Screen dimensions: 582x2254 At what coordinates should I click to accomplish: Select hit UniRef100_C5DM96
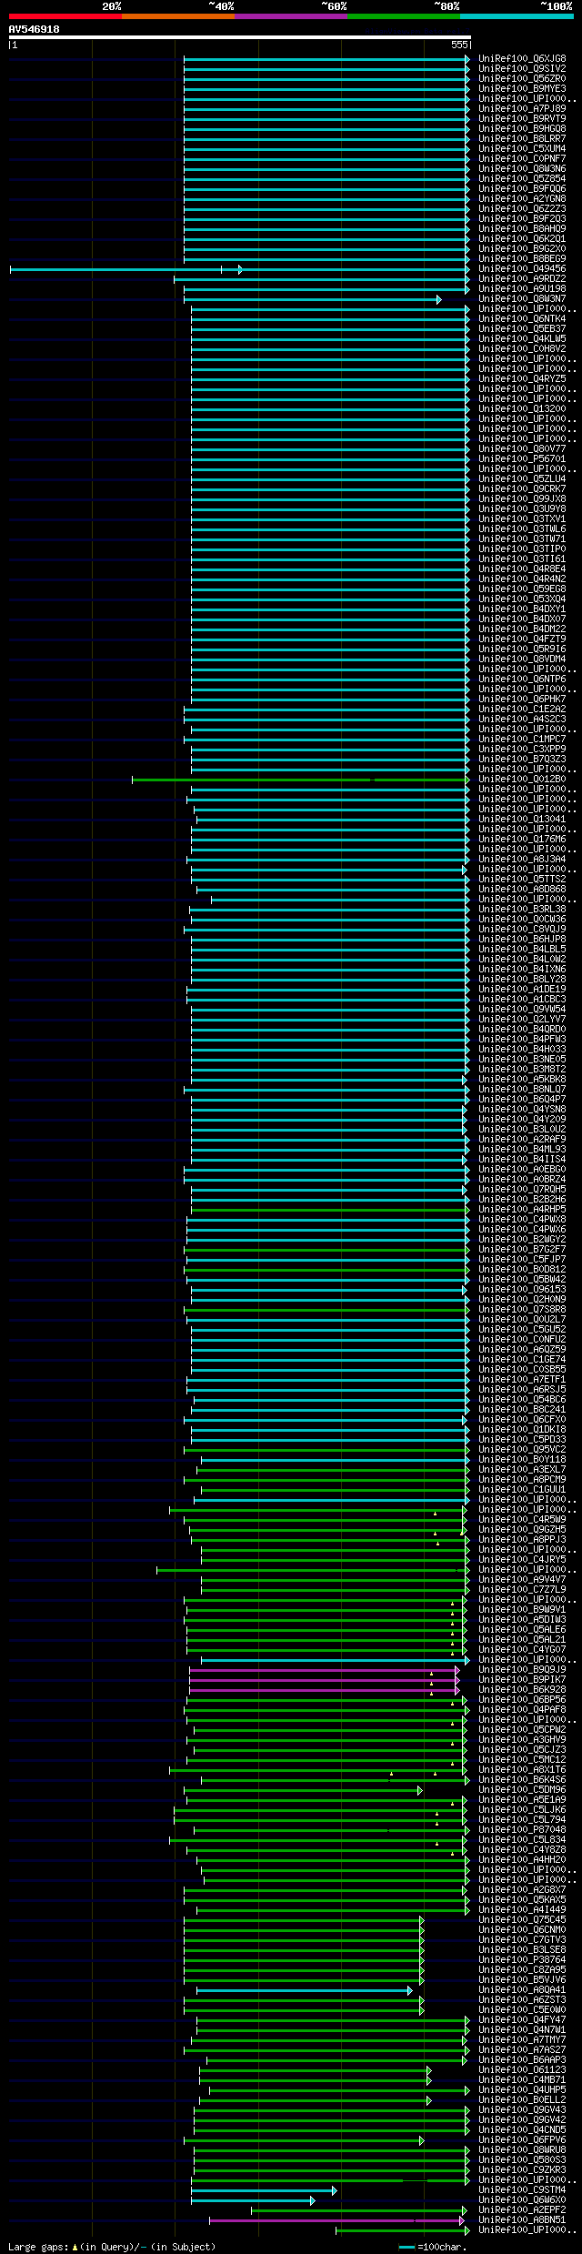(x=522, y=1789)
